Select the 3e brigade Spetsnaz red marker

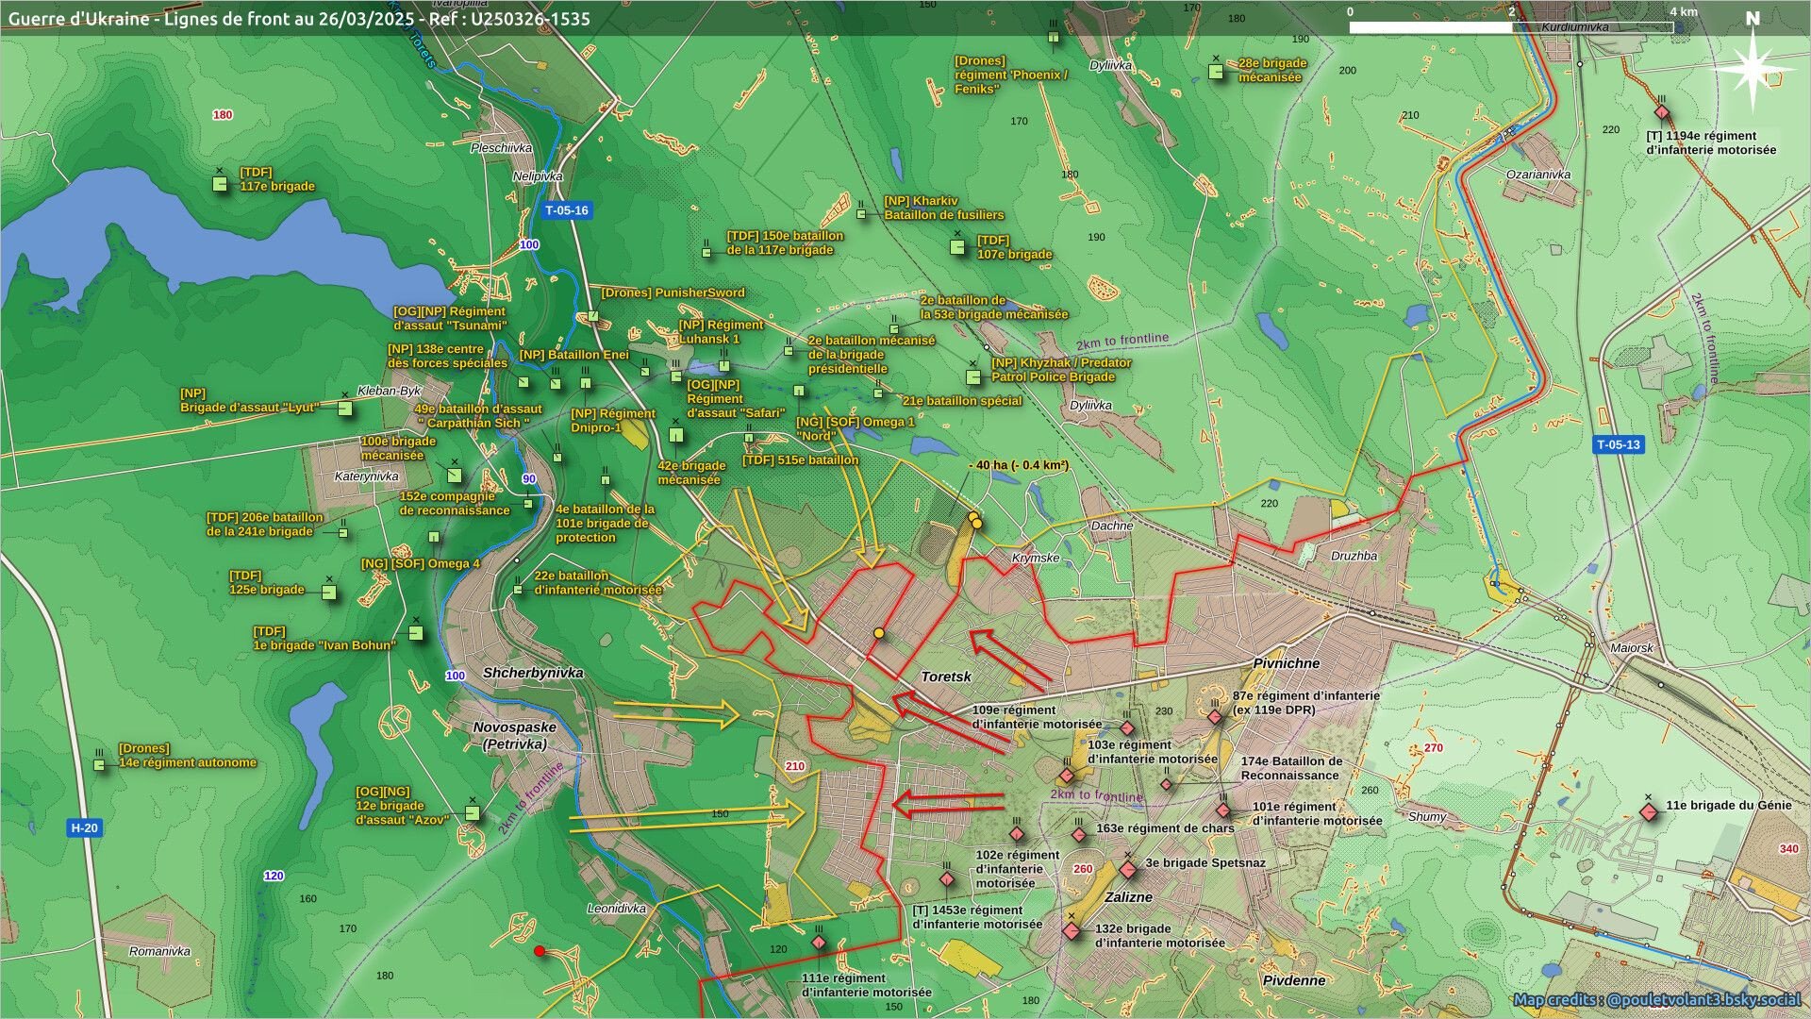pos(1128,869)
